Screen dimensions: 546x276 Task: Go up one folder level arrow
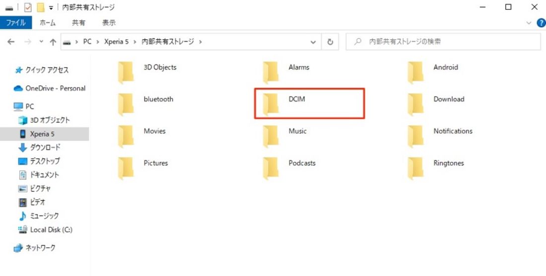pos(53,42)
